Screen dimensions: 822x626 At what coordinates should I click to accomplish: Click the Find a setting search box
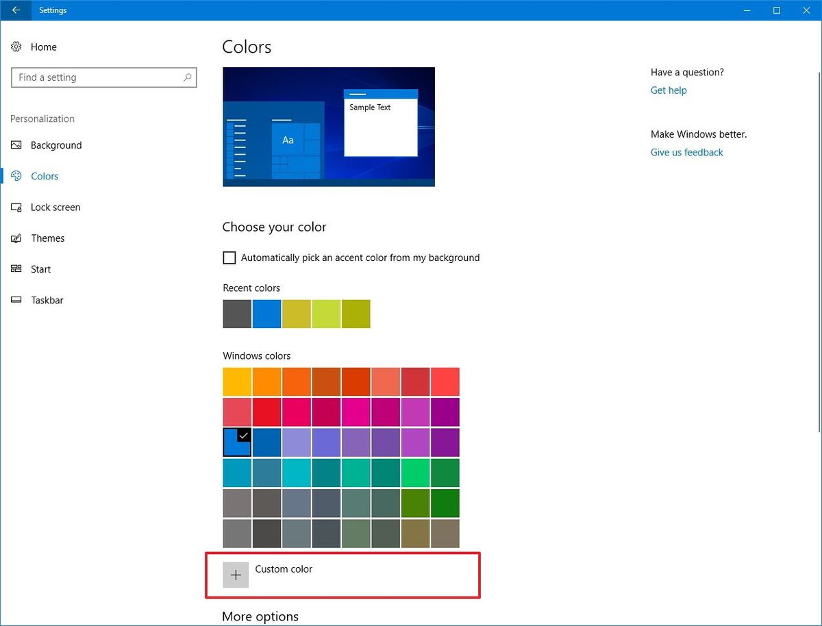coord(104,77)
